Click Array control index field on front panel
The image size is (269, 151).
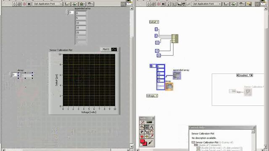[x=15, y=75]
